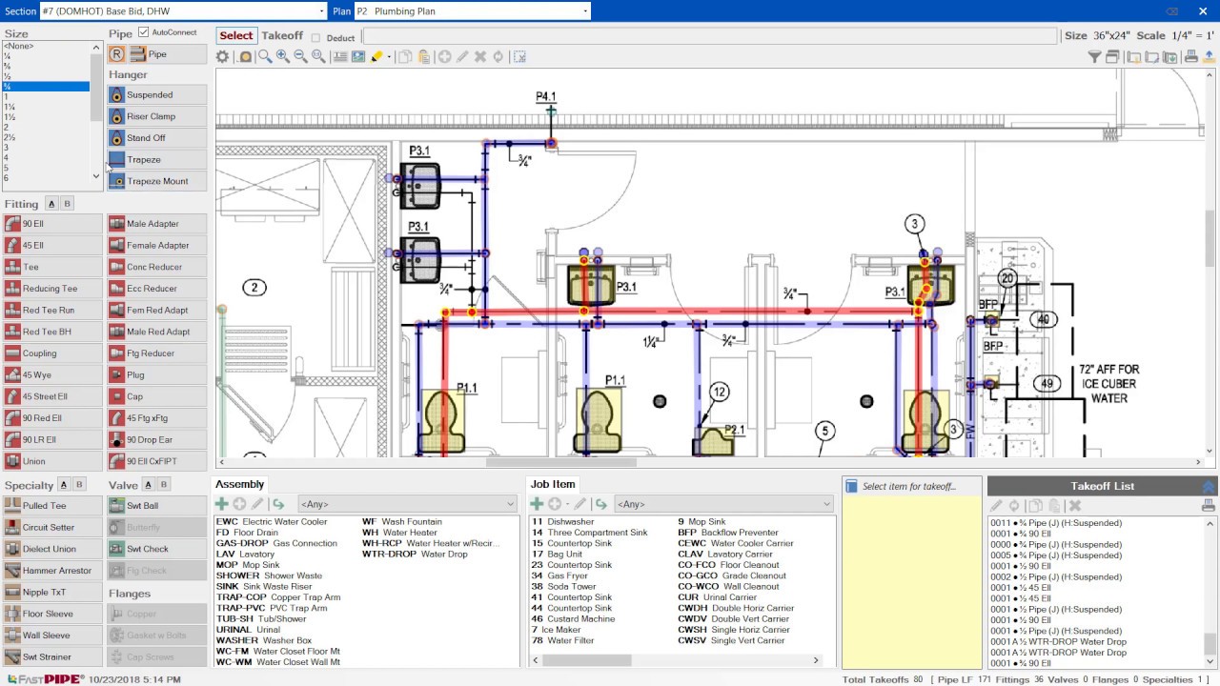Pick the Coupling fitting
This screenshot has width=1220, height=686.
[52, 353]
